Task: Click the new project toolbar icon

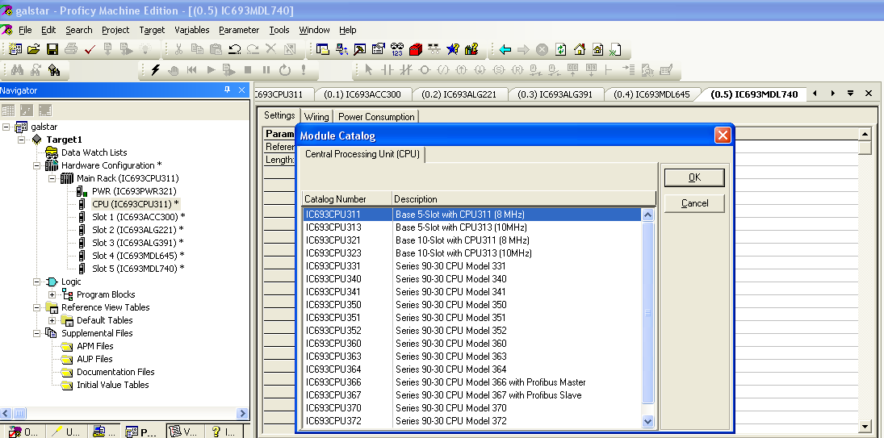Action: pos(15,49)
